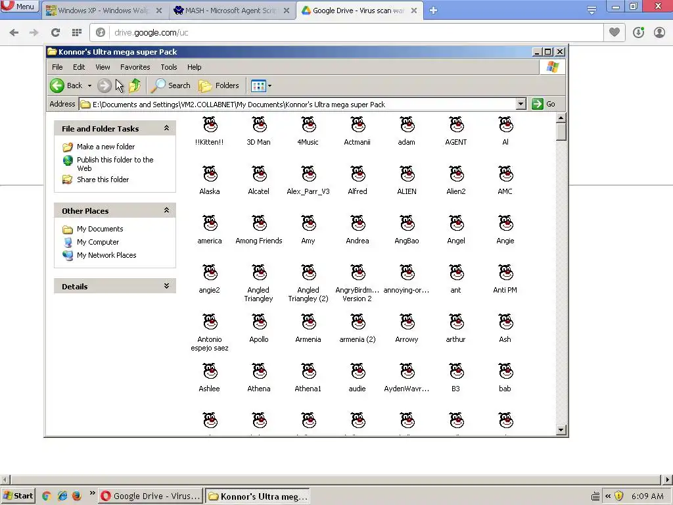
Task: Switch to Windows XP wallpaper browser tab
Action: [x=104, y=11]
